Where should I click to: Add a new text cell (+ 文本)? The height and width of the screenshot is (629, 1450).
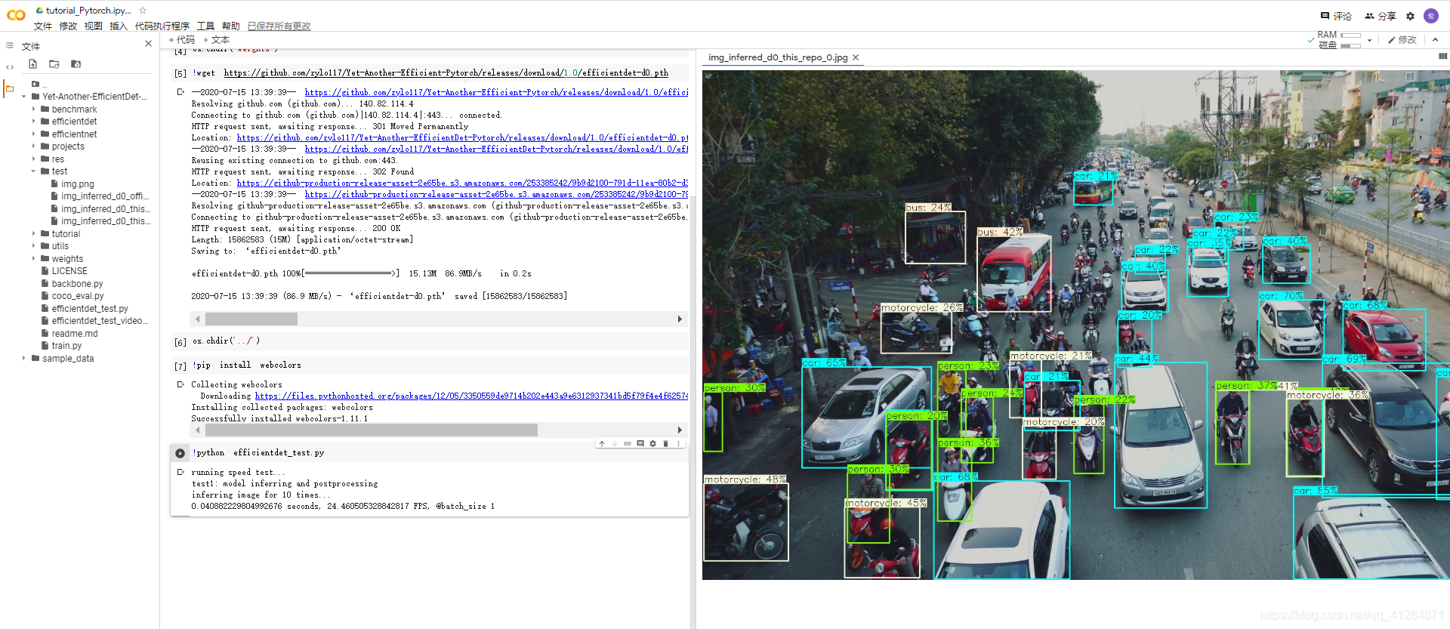pos(216,40)
